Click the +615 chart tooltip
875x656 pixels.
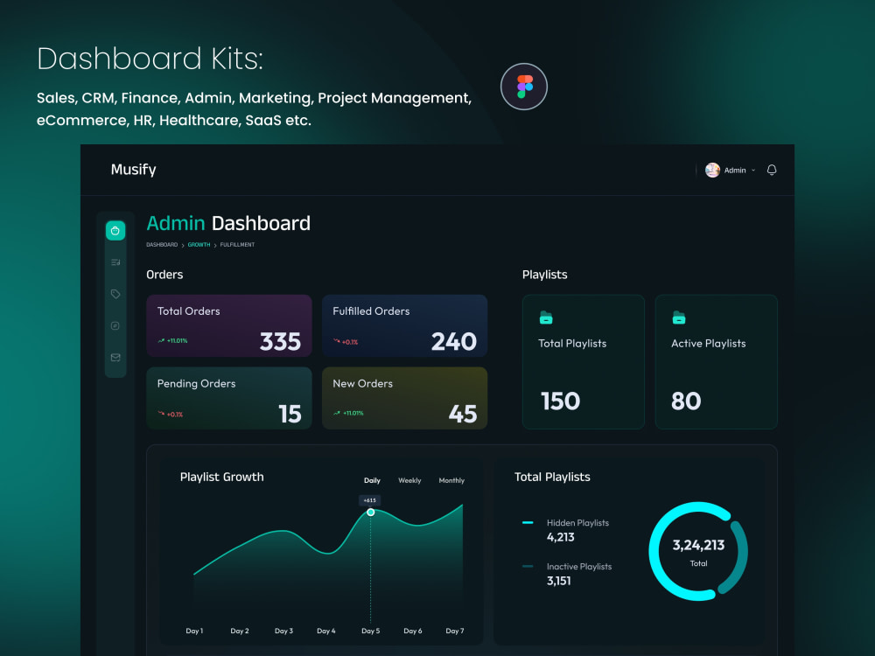[370, 500]
